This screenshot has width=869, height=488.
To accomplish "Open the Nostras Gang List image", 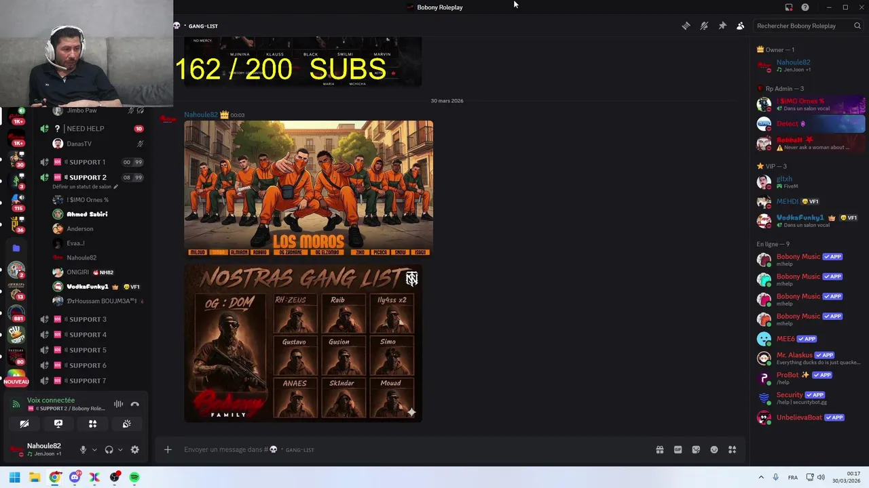I will (x=303, y=343).
